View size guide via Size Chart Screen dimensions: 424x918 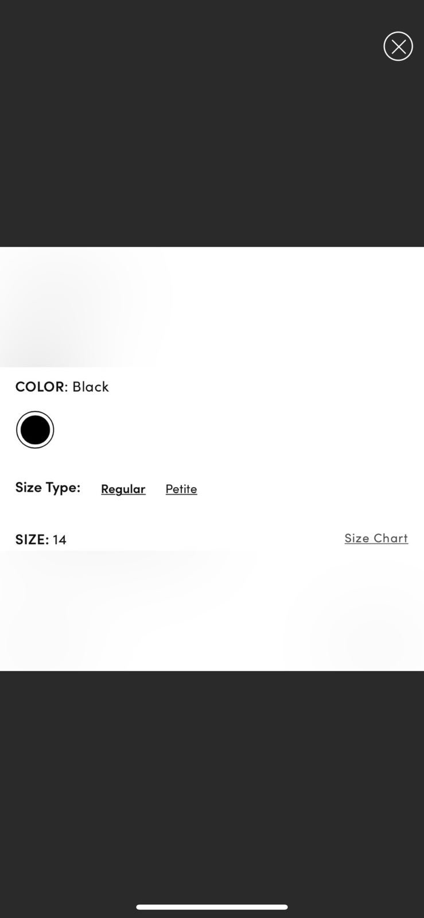pos(376,538)
